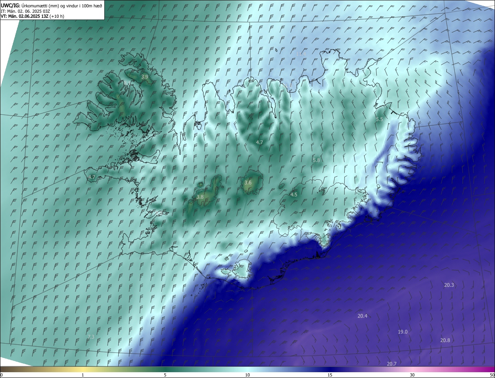Click the 30 tick on color scale

(412, 375)
